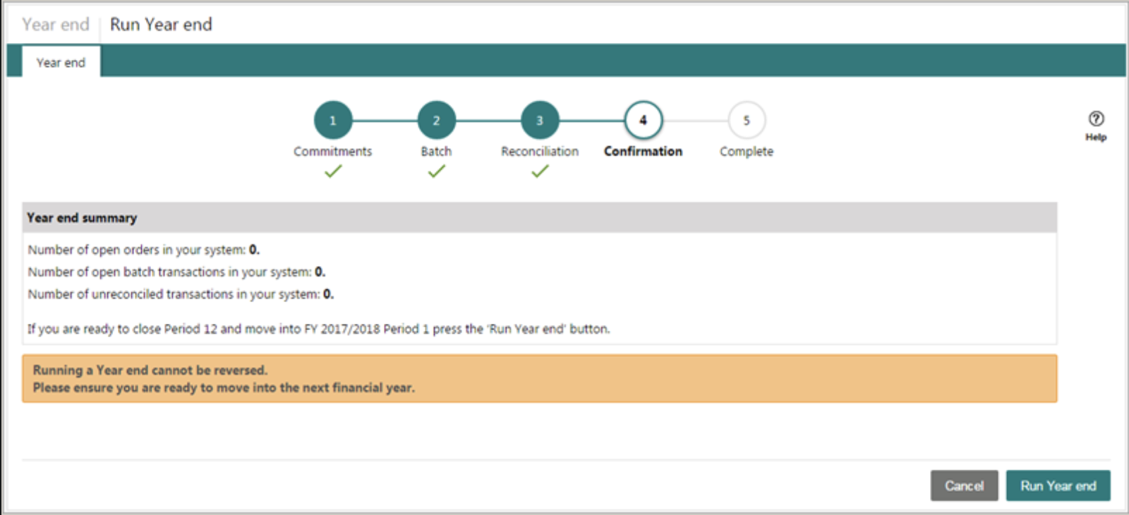Click the Reconciliation step label
This screenshot has width=1129, height=515.
(x=540, y=151)
